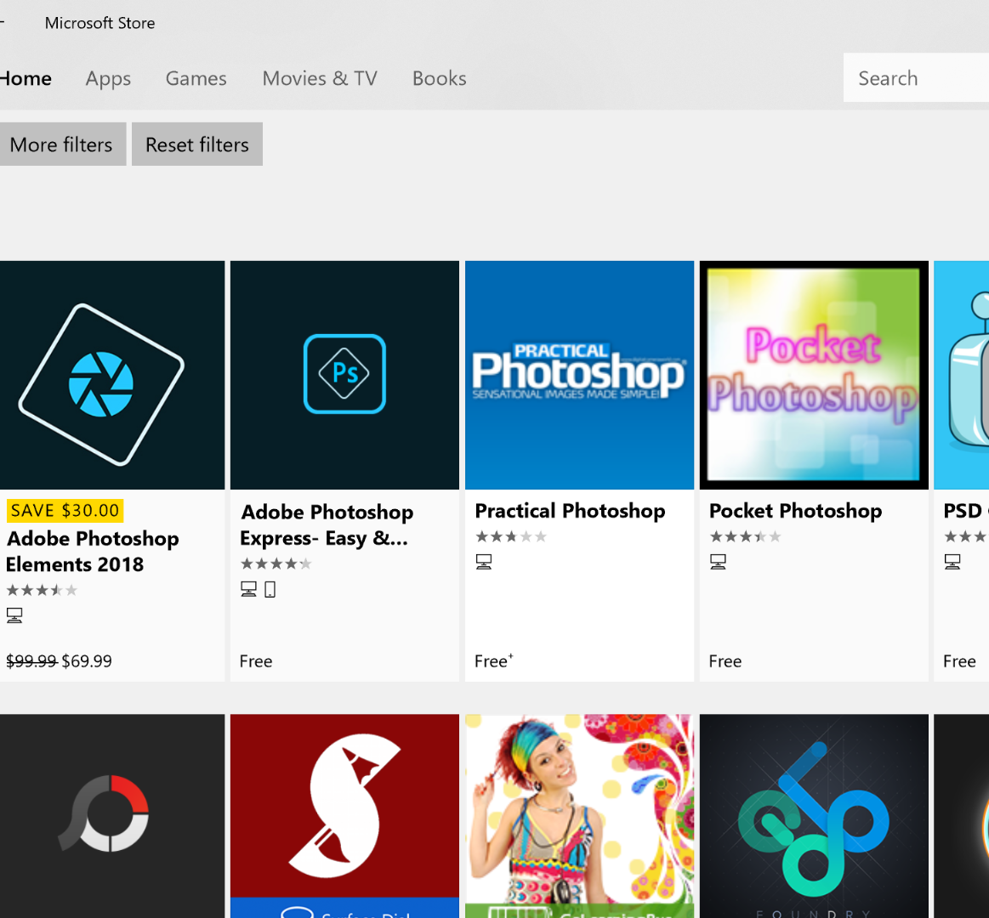Click the Free price under Adobe Photoshop Express

click(256, 660)
